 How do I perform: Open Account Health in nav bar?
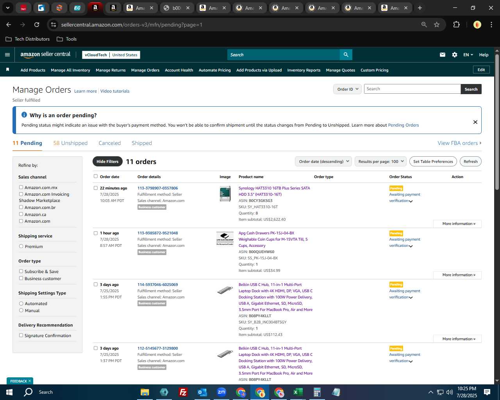click(179, 70)
